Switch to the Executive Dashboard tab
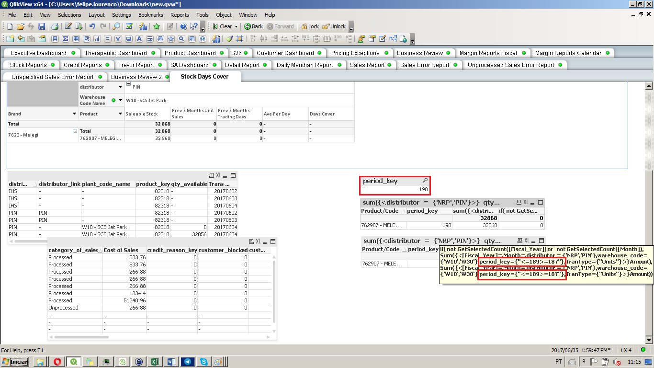 click(39, 53)
